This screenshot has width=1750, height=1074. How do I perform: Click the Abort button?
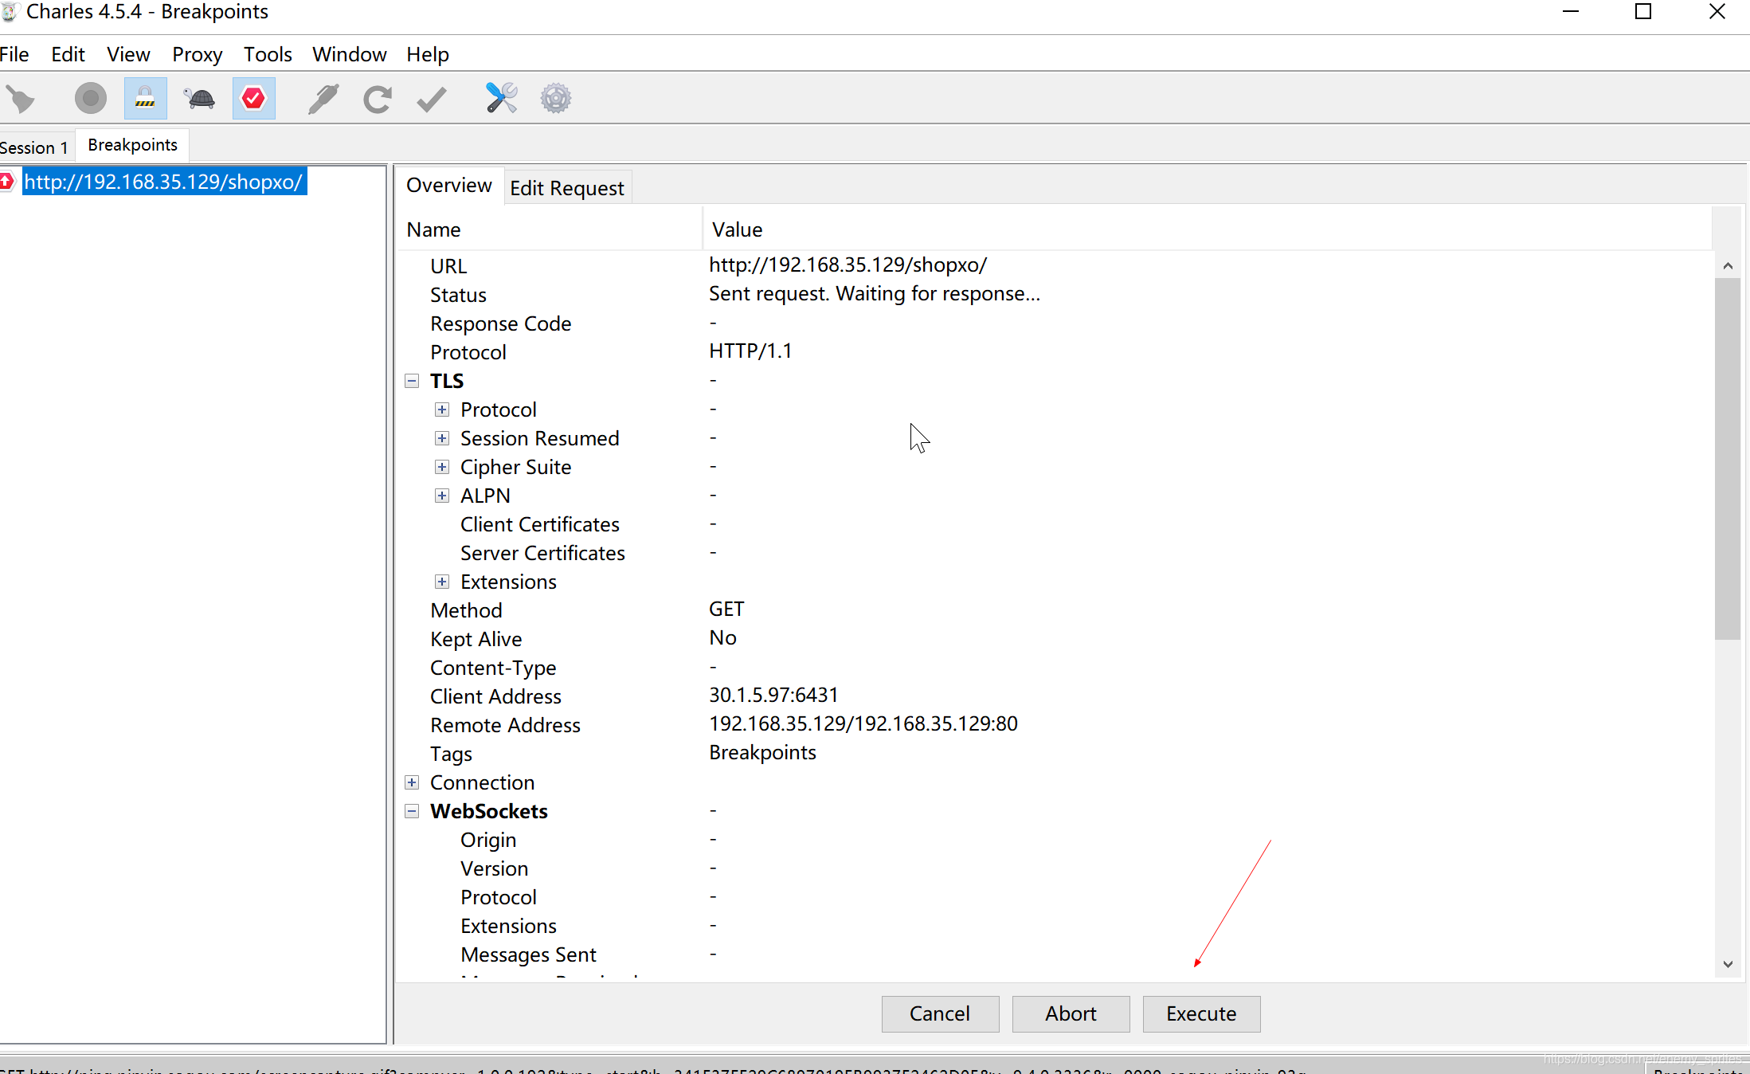click(x=1070, y=1013)
